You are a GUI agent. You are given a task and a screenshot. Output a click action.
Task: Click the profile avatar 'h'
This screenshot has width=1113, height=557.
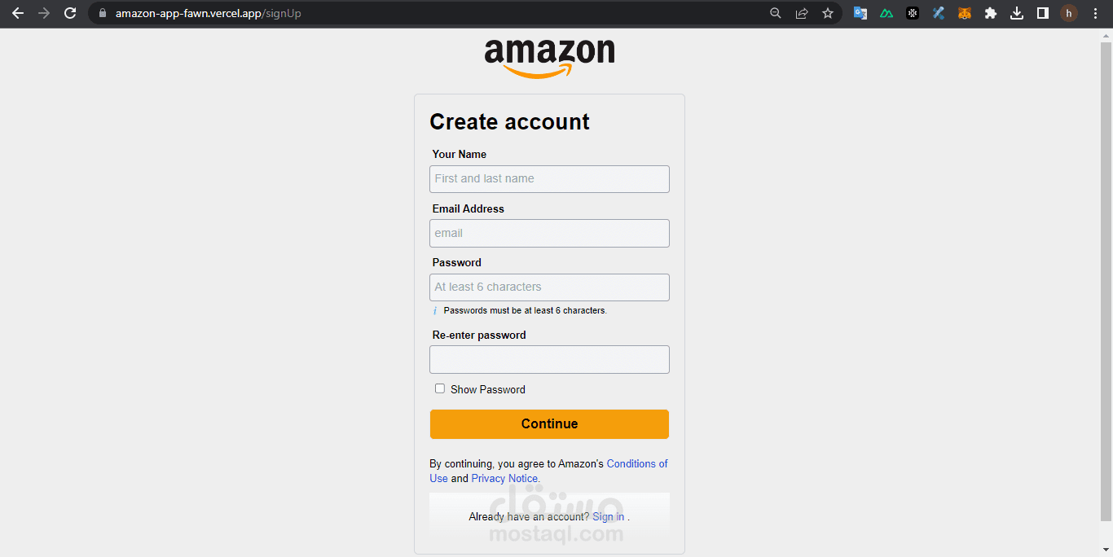(1069, 13)
